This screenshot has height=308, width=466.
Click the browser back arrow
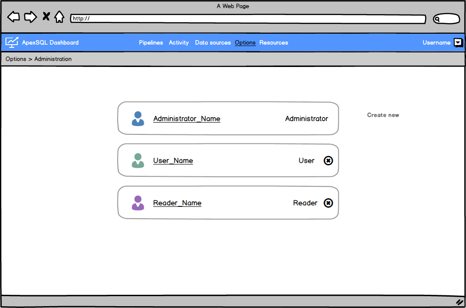pyautogui.click(x=13, y=17)
